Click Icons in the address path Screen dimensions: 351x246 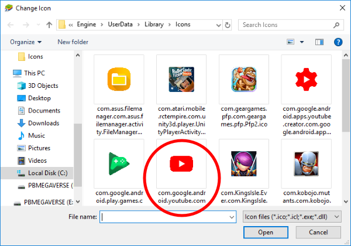click(183, 25)
